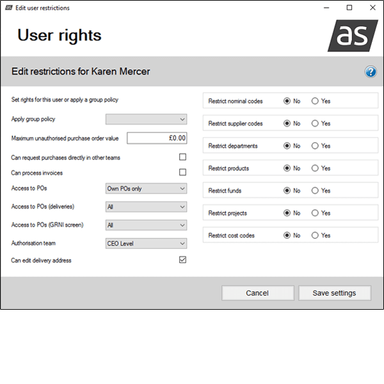Tick 'Can request purchases directly in other teams'
384x384 pixels.
[x=182, y=157]
